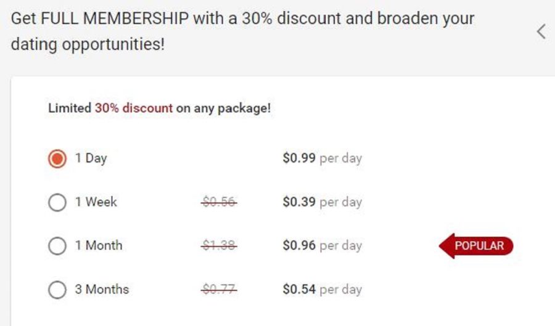Pick the 3 Months radio button
555x326 pixels.
tap(57, 290)
